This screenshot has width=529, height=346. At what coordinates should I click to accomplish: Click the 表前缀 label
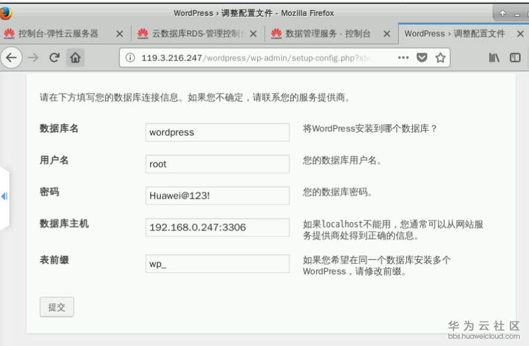click(x=54, y=260)
